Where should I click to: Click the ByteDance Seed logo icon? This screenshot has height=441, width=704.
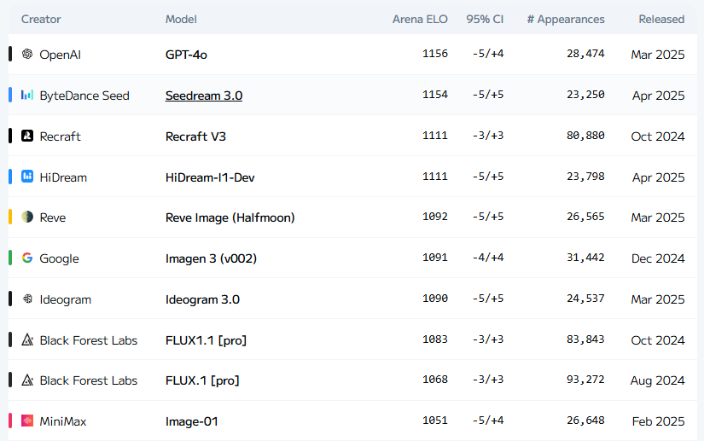click(27, 95)
